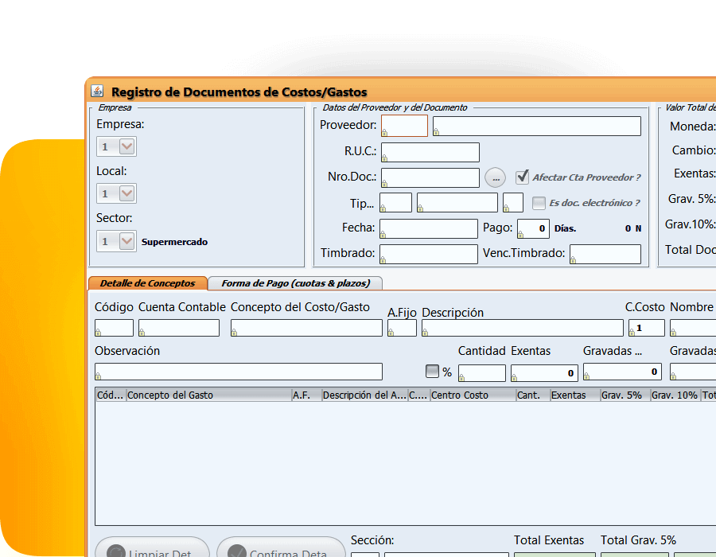Click into the Timbrado field

click(x=429, y=254)
